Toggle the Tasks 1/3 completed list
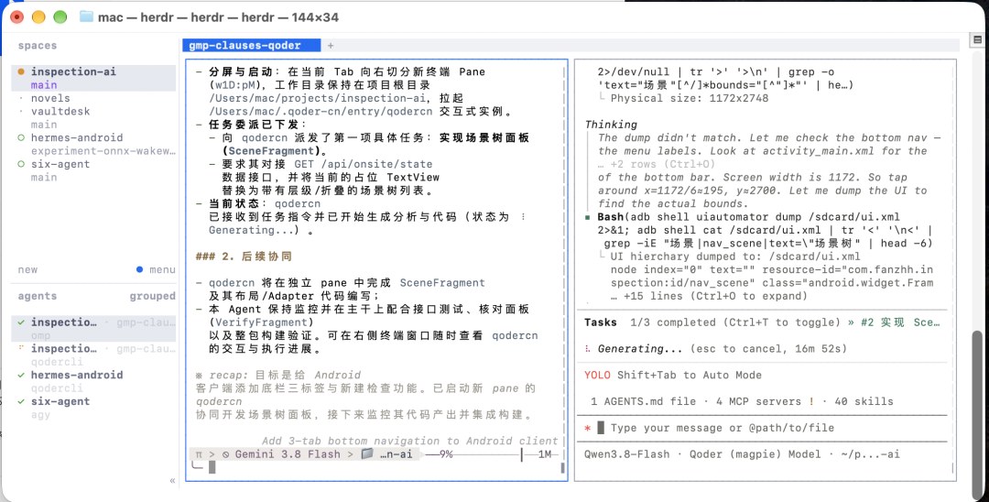The height and width of the screenshot is (502, 989). click(712, 322)
